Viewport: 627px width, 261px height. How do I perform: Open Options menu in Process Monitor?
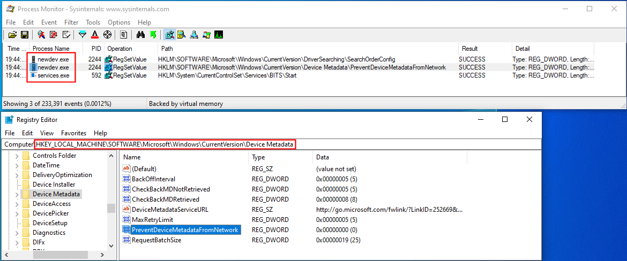pos(119,22)
